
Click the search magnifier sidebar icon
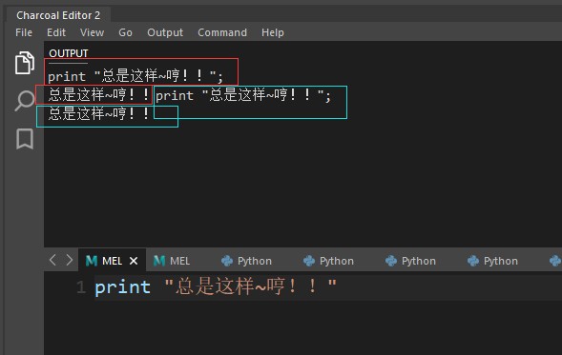(x=25, y=101)
